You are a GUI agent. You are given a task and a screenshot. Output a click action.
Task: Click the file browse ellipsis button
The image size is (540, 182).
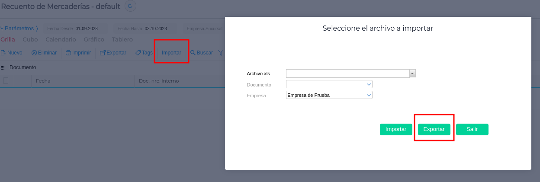(413, 73)
